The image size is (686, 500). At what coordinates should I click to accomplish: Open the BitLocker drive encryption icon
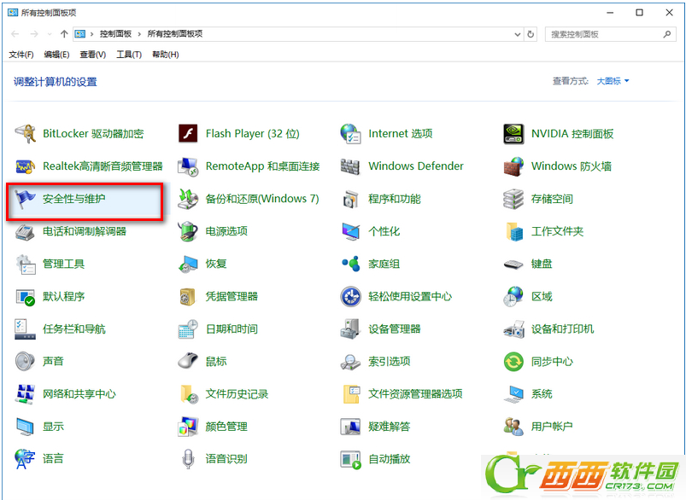25,134
